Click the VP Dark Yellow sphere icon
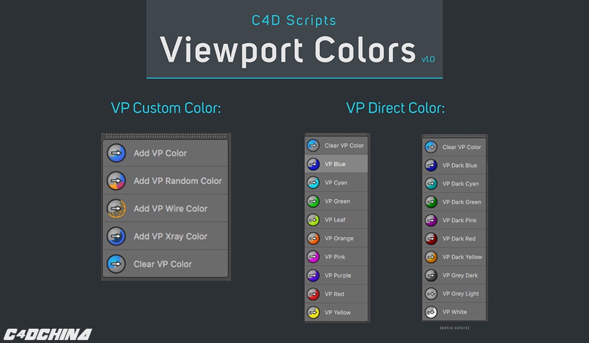 [x=431, y=257]
